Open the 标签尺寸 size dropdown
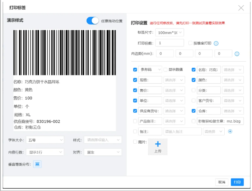 pyautogui.click(x=170, y=33)
